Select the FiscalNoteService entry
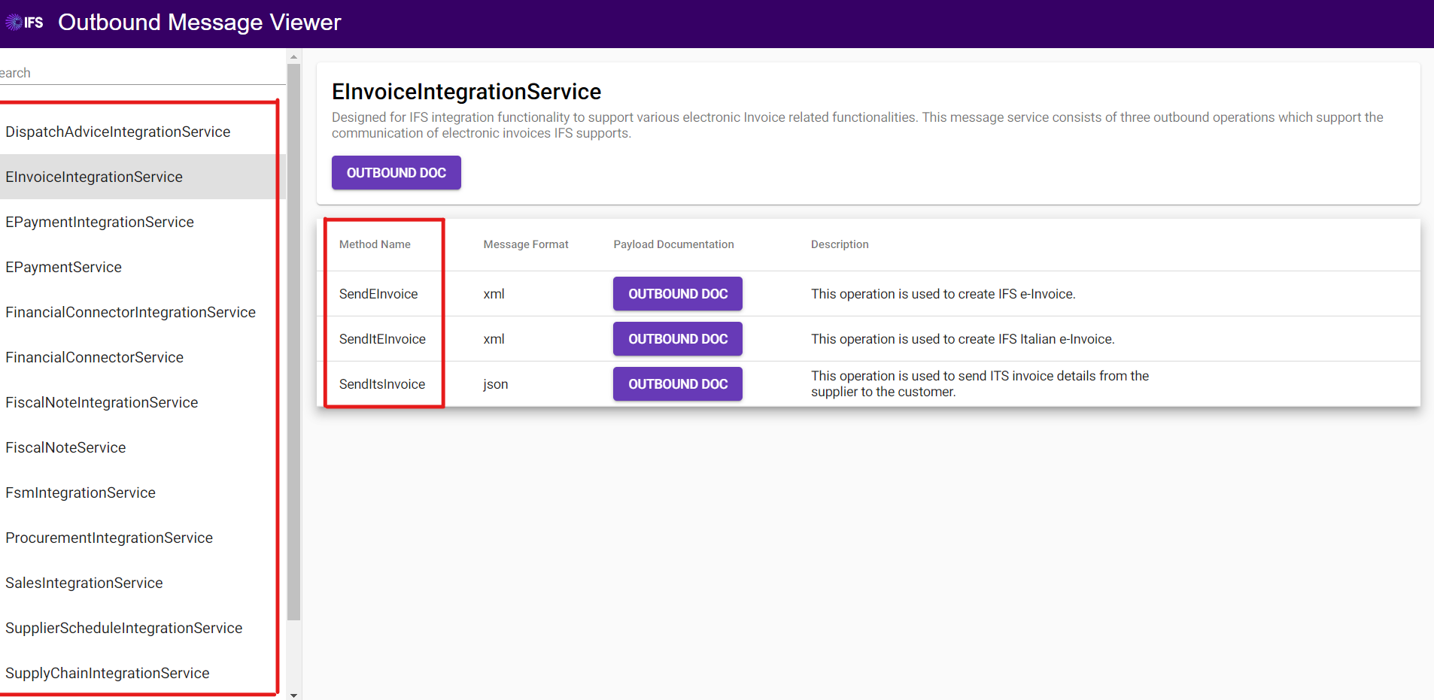 tap(65, 448)
